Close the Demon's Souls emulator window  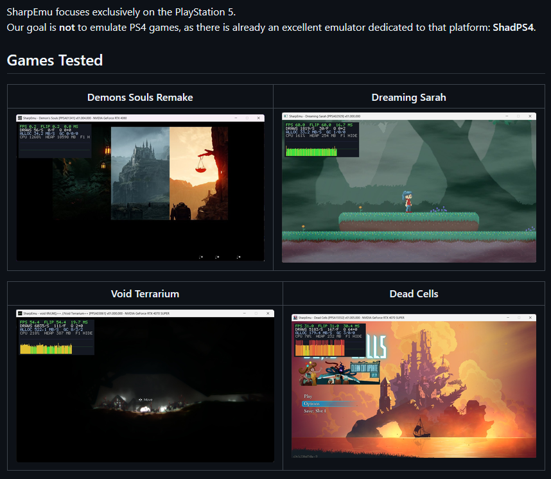pyautogui.click(x=259, y=118)
